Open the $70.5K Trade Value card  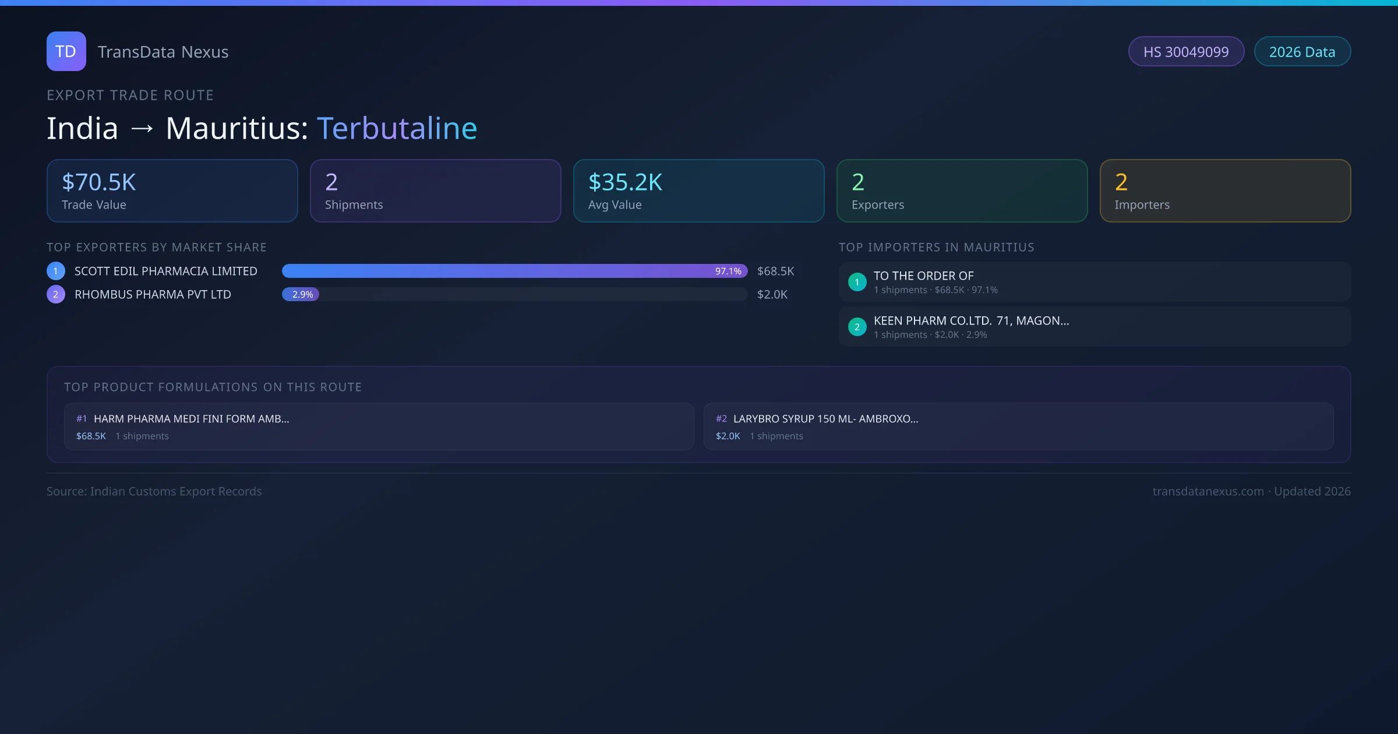point(172,191)
